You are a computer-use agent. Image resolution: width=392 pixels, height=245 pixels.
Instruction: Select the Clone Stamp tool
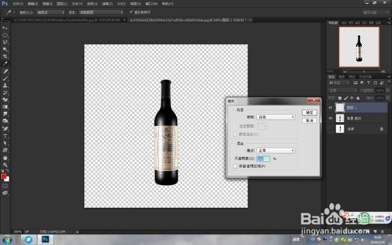tap(5, 86)
